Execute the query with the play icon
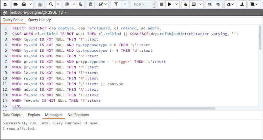This screenshot has height=140, width=263. tap(170, 5)
